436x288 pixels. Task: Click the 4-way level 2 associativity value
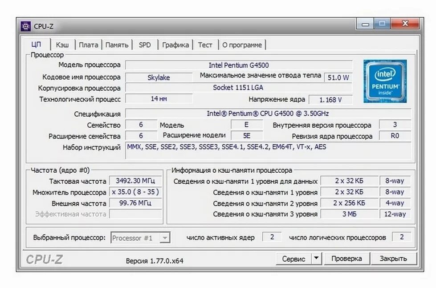pyautogui.click(x=395, y=203)
